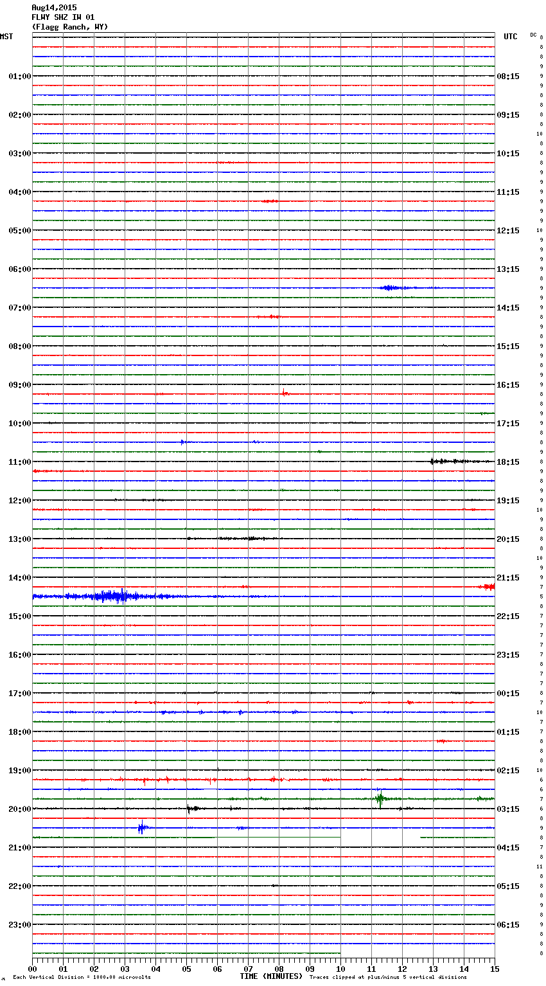Click the 21:15 UTC time label

[x=508, y=578]
